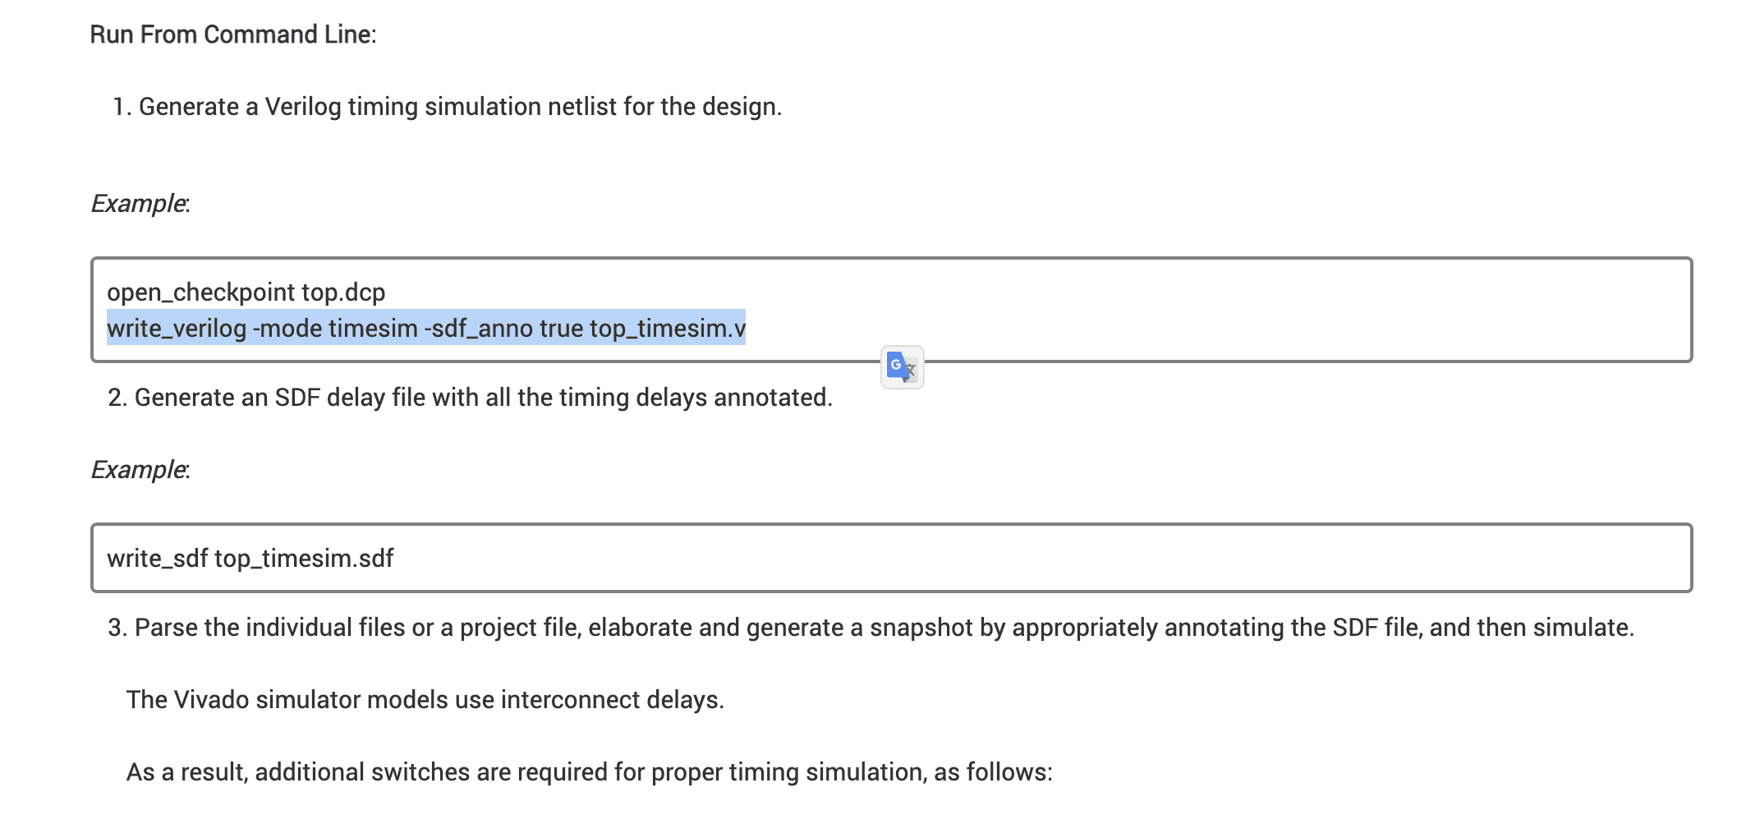This screenshot has width=1746, height=815.
Task: Click the word Verilog in step 1
Action: point(302,107)
